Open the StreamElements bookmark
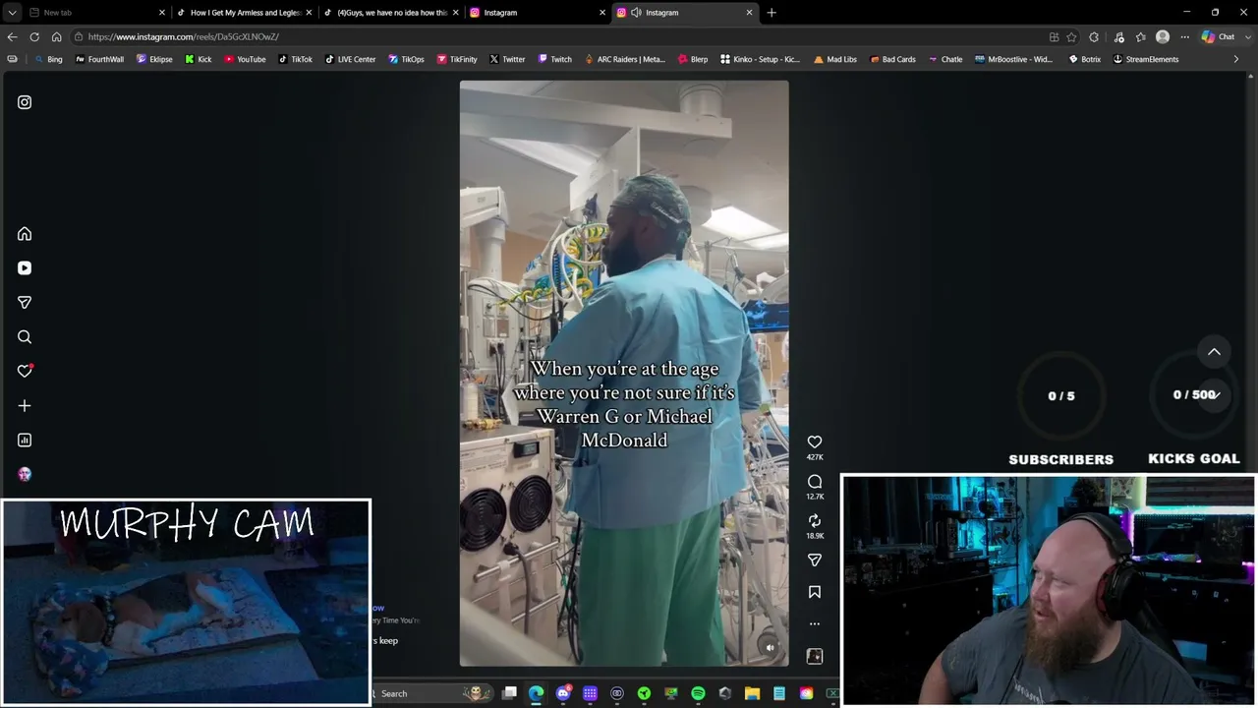The height and width of the screenshot is (708, 1258). click(x=1145, y=59)
